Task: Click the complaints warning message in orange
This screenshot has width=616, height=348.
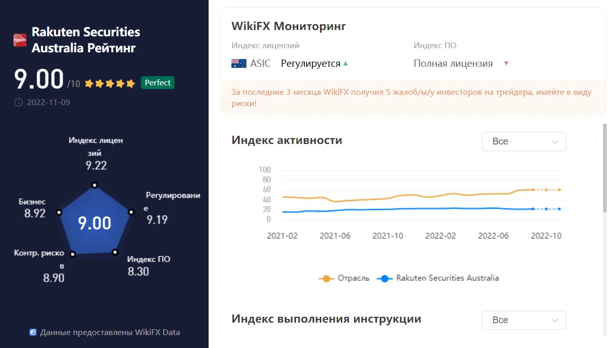Action: pos(412,97)
